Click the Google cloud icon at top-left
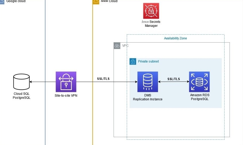 click(x=2, y=1)
